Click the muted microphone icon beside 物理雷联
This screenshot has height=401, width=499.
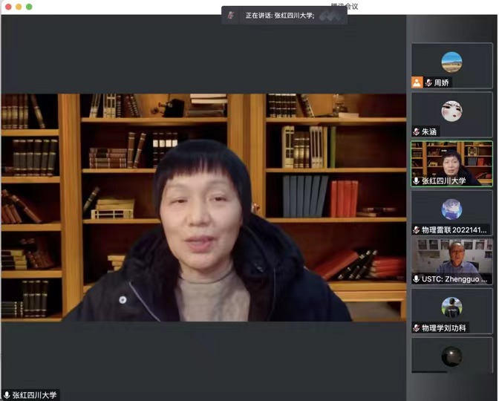[417, 229]
